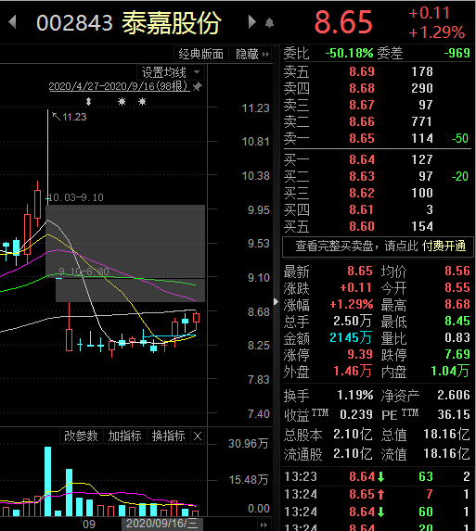
Task: Click 均价 value 8.56
Action: click(457, 271)
